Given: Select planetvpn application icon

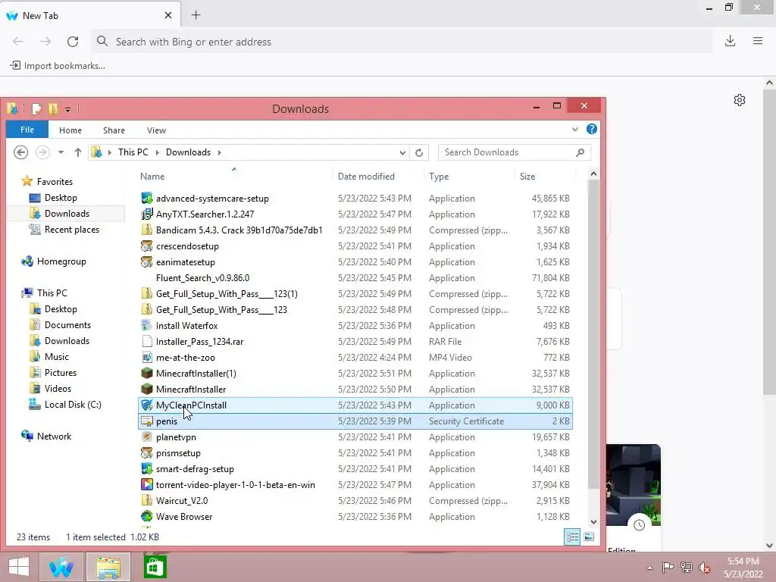Looking at the screenshot, I should [146, 437].
